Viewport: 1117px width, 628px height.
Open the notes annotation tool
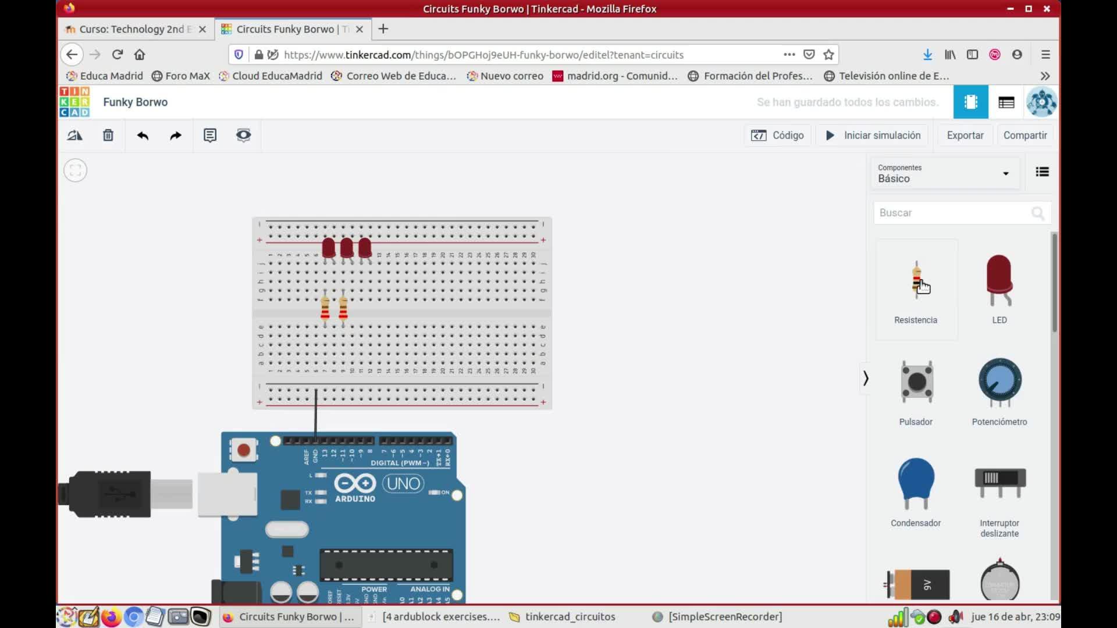(210, 135)
